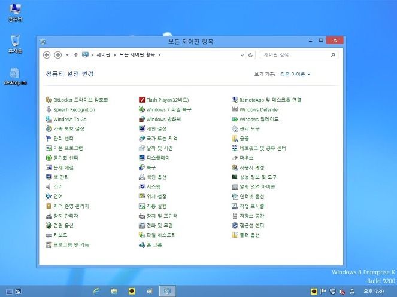Click the 제어판 검색 search field

pos(299,55)
